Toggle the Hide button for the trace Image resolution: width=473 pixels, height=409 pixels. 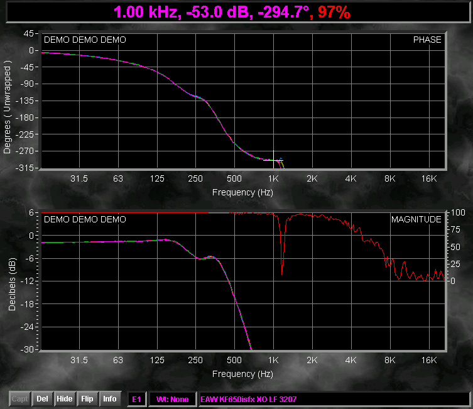(65, 399)
